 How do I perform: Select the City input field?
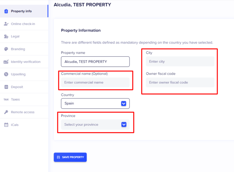point(180,62)
